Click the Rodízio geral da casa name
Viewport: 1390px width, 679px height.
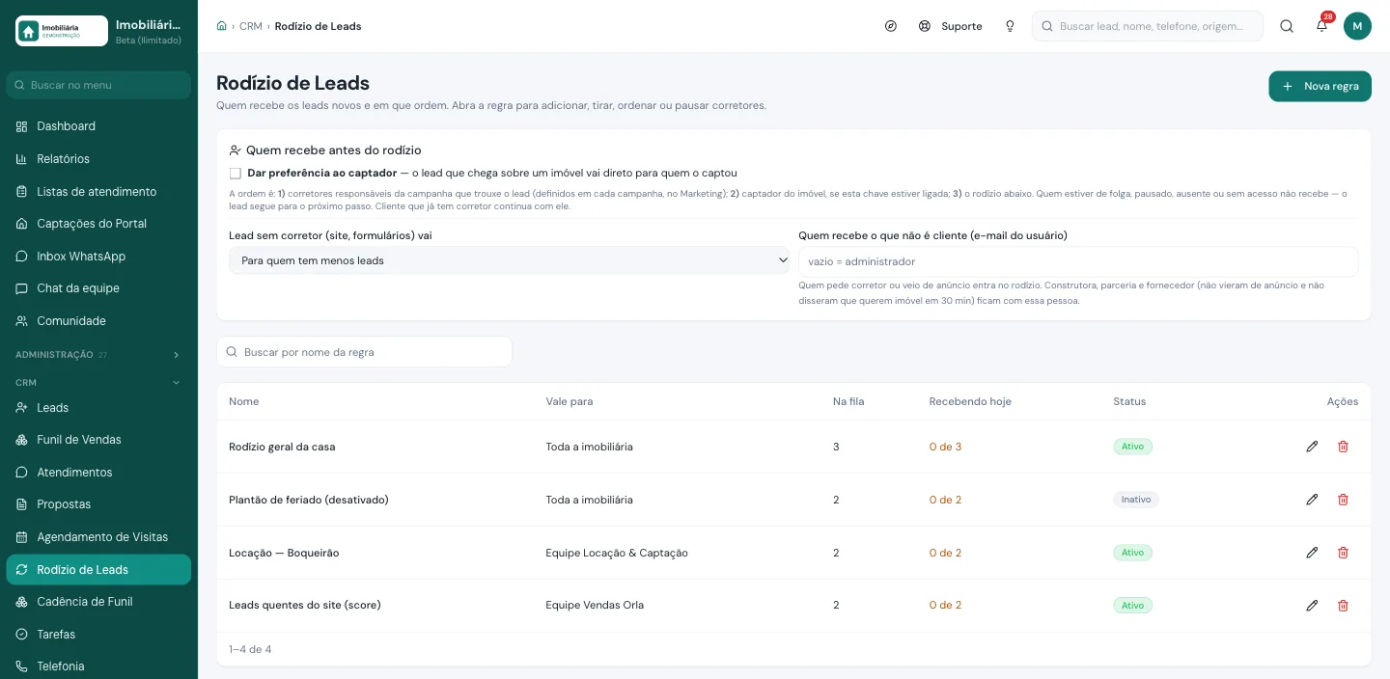[x=282, y=447]
